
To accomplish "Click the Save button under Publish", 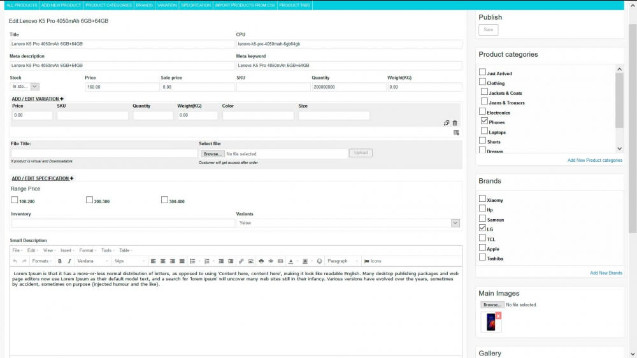I will click(x=489, y=30).
